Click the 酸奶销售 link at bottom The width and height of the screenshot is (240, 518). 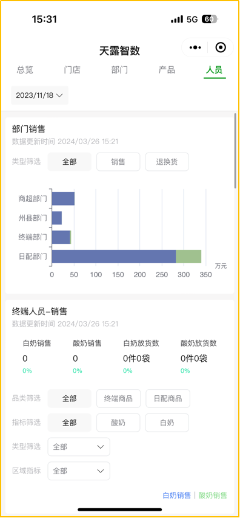(213, 496)
